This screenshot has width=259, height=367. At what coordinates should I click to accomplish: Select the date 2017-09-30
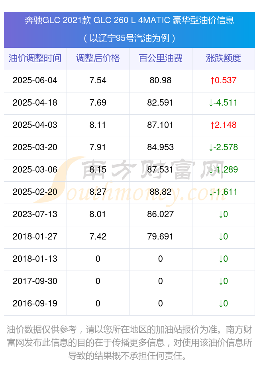click(x=35, y=281)
